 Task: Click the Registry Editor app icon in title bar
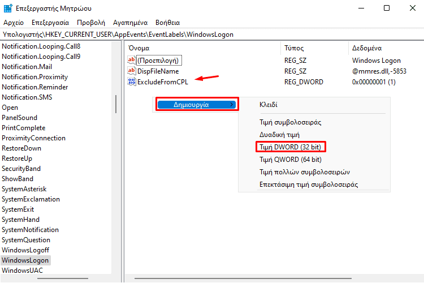click(8, 8)
